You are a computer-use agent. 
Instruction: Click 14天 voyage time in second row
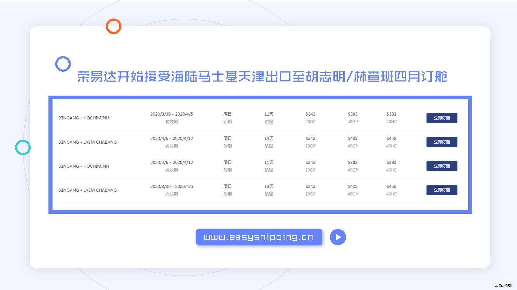click(269, 139)
